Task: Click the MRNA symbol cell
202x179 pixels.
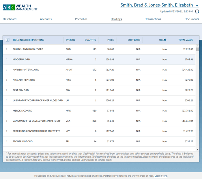Action: 69,59
